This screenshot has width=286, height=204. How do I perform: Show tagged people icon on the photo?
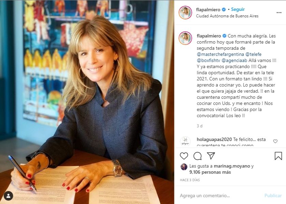(x=9, y=196)
